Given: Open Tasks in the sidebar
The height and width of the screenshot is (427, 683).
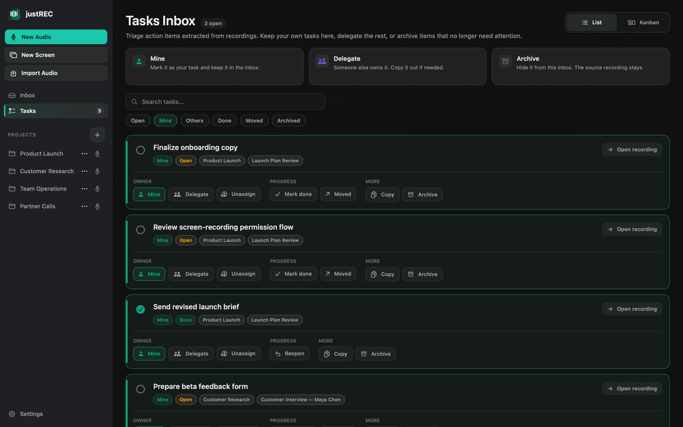Looking at the screenshot, I should tap(56, 111).
